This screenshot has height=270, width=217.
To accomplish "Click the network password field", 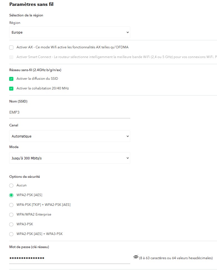I will click(70, 258).
